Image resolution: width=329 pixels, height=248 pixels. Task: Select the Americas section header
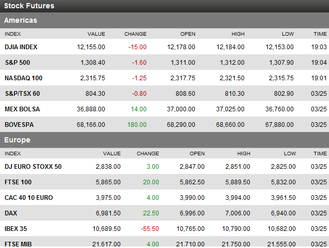click(x=165, y=20)
